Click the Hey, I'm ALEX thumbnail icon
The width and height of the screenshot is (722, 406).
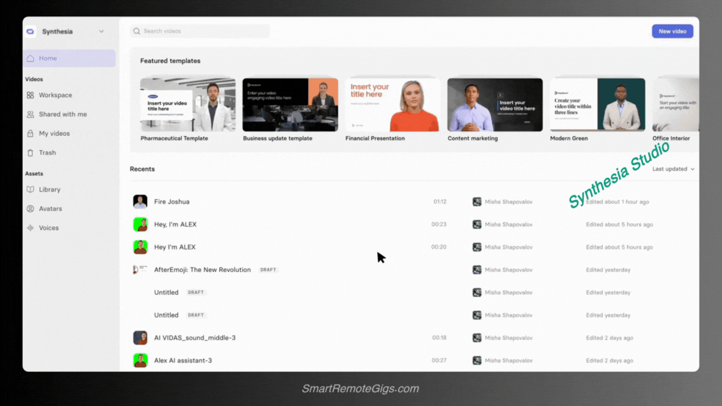pos(140,224)
